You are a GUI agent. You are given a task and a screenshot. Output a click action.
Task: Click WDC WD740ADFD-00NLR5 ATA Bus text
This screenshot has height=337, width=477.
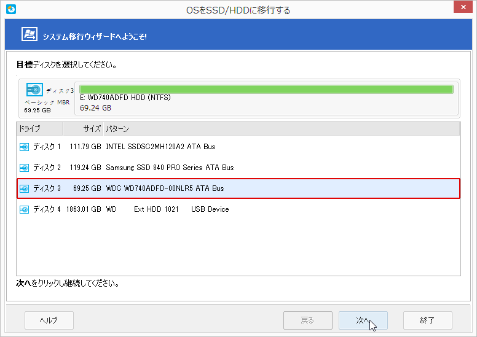click(x=165, y=188)
